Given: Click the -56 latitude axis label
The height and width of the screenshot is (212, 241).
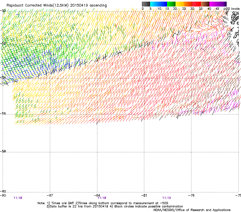Looking at the screenshot, I should click(x=3, y=114).
